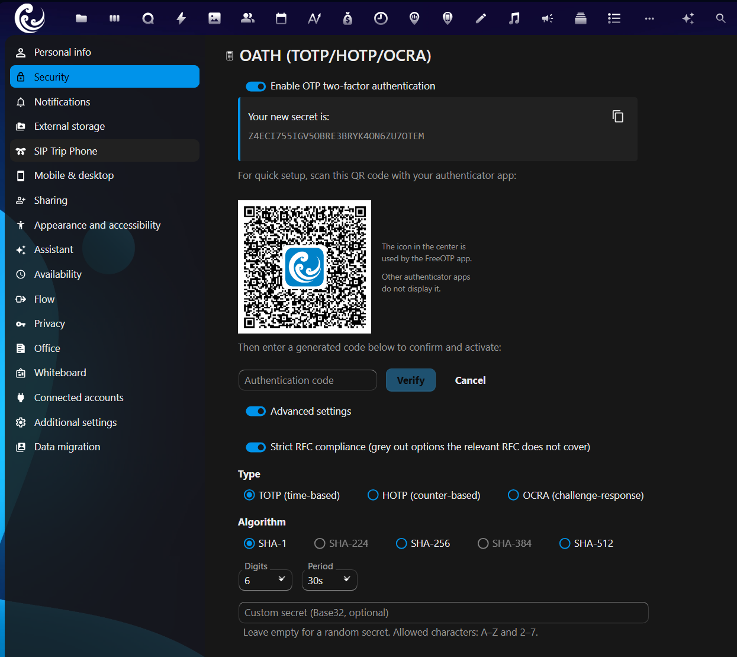Click the lettered 'A' app icon in top bar

click(x=314, y=18)
